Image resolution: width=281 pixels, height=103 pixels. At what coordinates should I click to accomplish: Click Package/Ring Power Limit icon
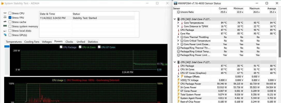(x=179, y=55)
